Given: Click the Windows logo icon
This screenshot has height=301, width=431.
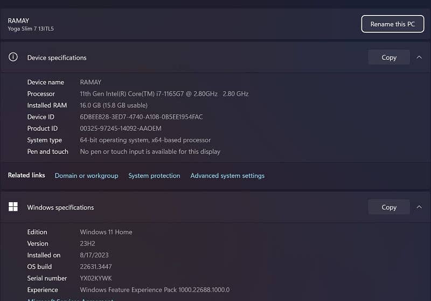Looking at the screenshot, I should click(13, 207).
